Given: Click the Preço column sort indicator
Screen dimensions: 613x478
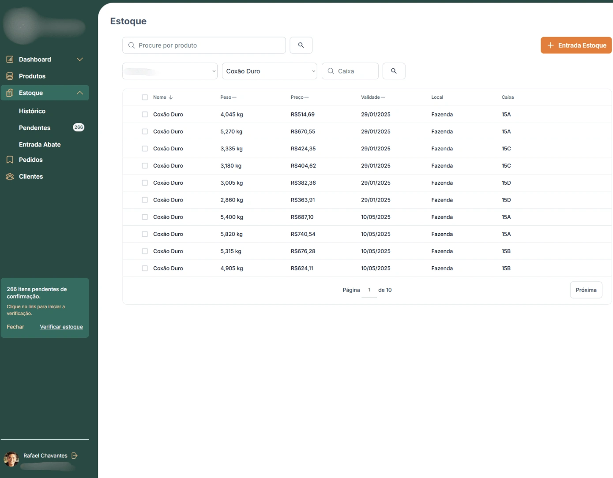Looking at the screenshot, I should [307, 97].
